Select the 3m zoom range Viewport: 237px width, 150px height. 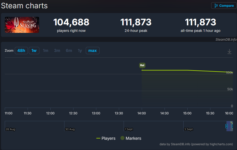(x=57, y=50)
